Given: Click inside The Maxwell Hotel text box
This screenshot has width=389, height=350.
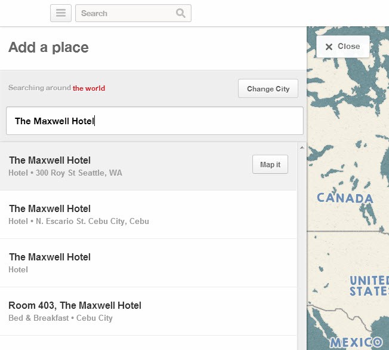Looking at the screenshot, I should pyautogui.click(x=155, y=121).
